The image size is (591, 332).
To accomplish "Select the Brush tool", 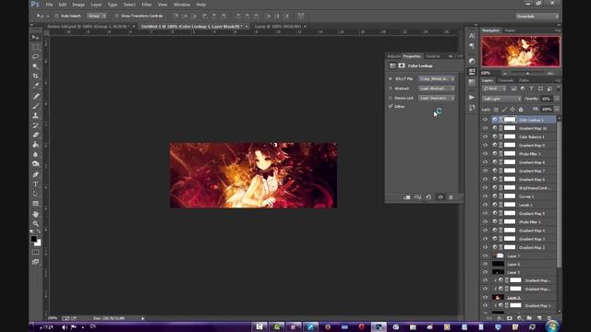I will 35,106.
